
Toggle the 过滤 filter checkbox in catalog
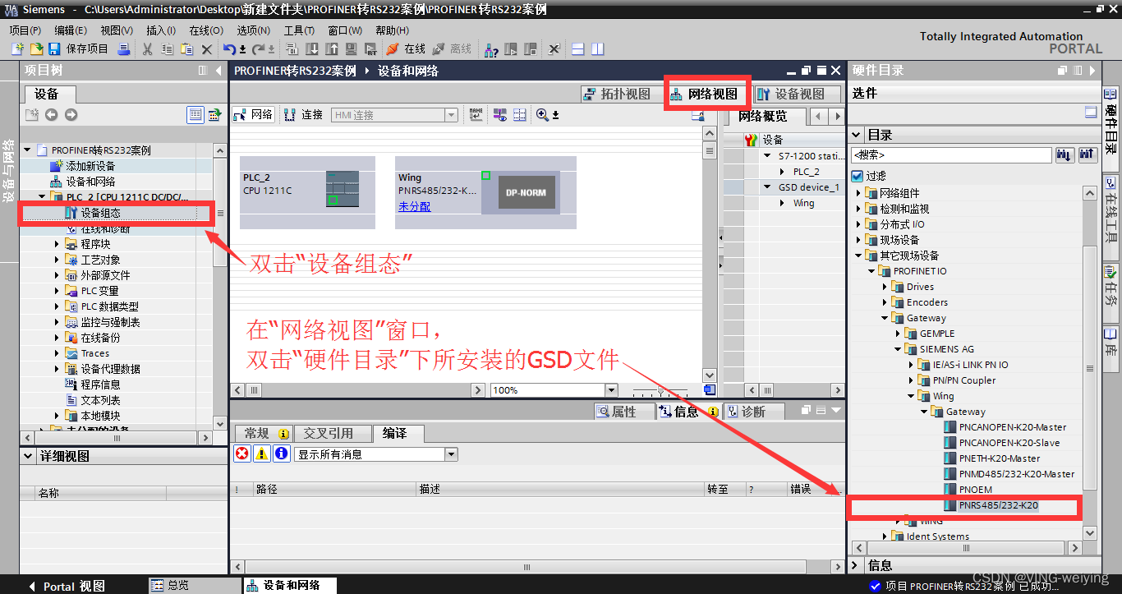pyautogui.click(x=858, y=176)
